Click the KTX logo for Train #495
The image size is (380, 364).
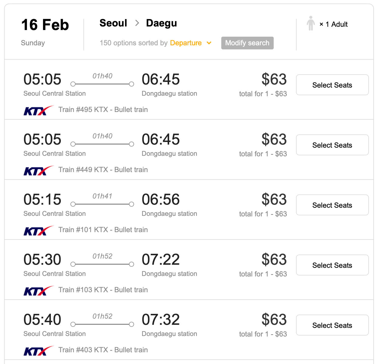coord(38,110)
